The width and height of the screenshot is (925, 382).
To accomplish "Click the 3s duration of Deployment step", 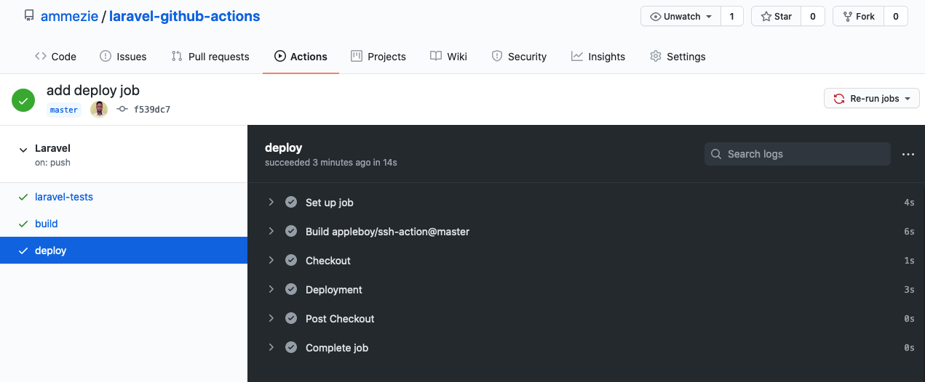I will [x=909, y=290].
